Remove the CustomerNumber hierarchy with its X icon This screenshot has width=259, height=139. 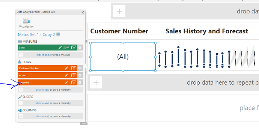click(x=80, y=68)
